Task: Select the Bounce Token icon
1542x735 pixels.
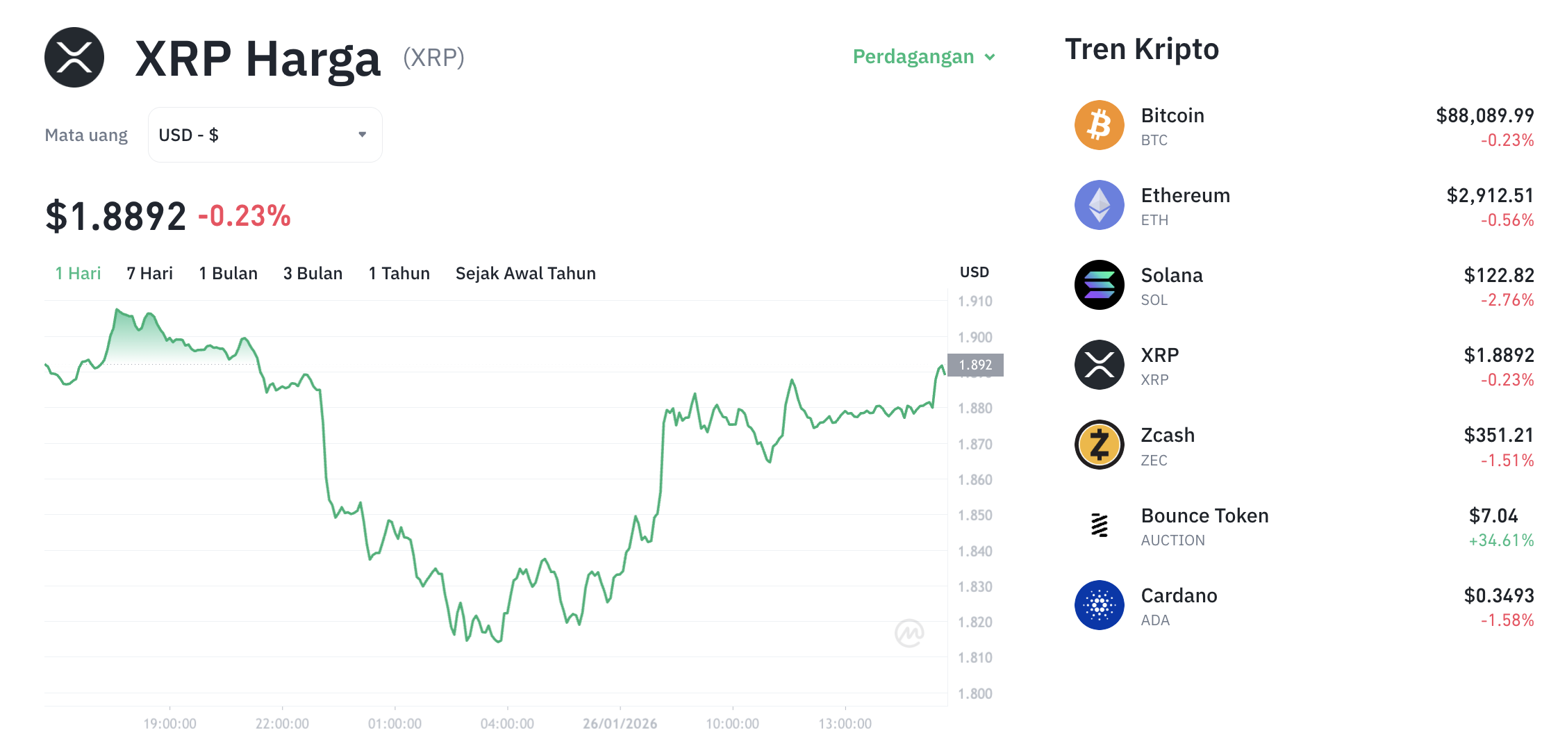Action: [x=1100, y=526]
